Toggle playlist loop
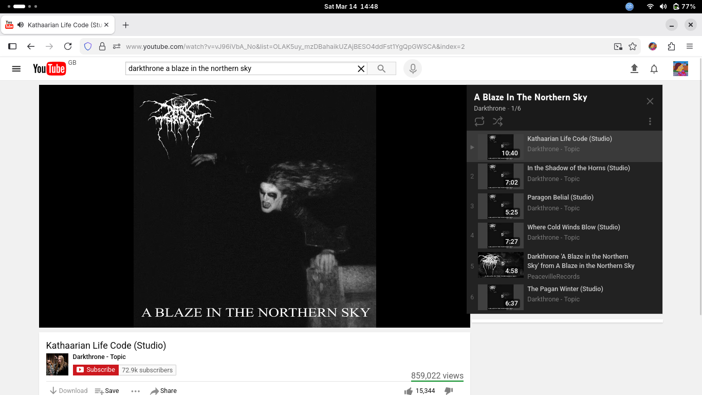Viewport: 702px width, 395px height. 479,121
